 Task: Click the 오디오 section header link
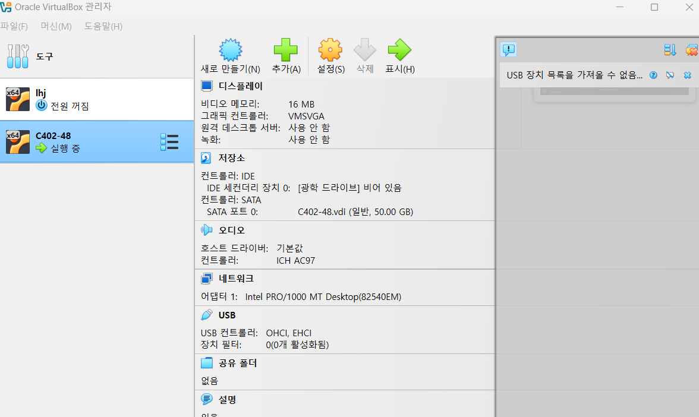[231, 230]
